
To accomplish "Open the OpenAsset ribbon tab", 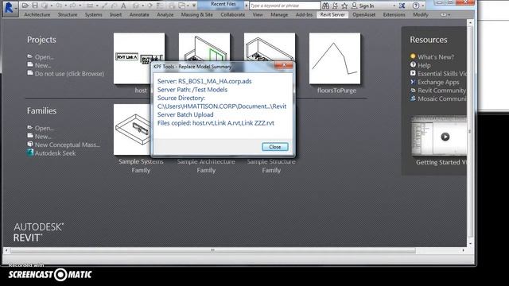I will click(x=364, y=14).
